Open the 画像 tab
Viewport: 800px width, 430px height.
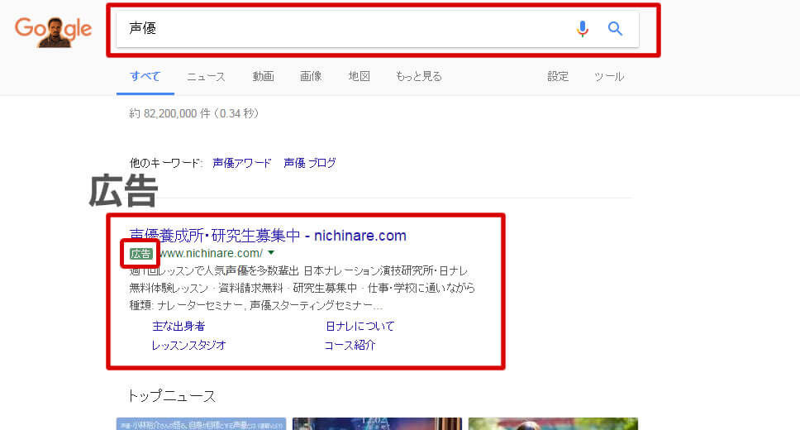click(x=311, y=77)
